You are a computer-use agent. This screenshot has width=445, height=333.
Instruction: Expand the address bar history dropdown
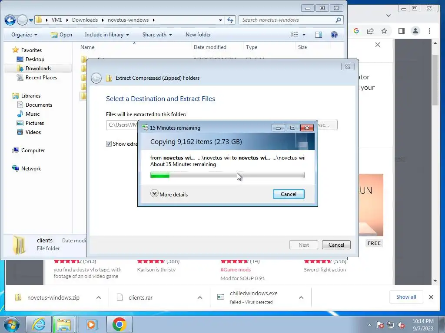tap(220, 20)
